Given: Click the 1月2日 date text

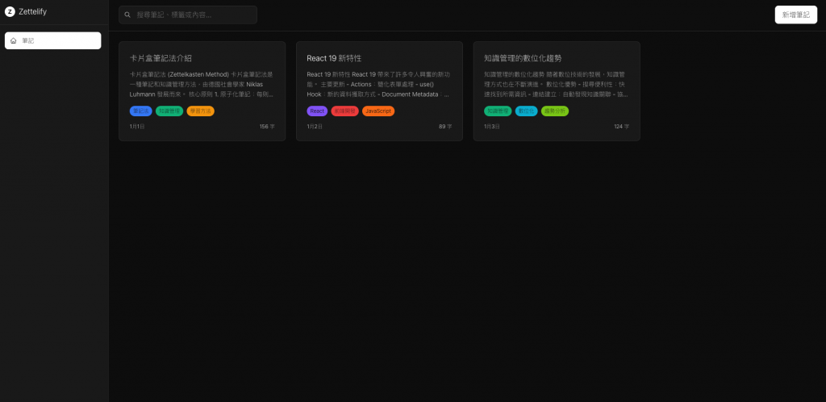Looking at the screenshot, I should [x=315, y=127].
